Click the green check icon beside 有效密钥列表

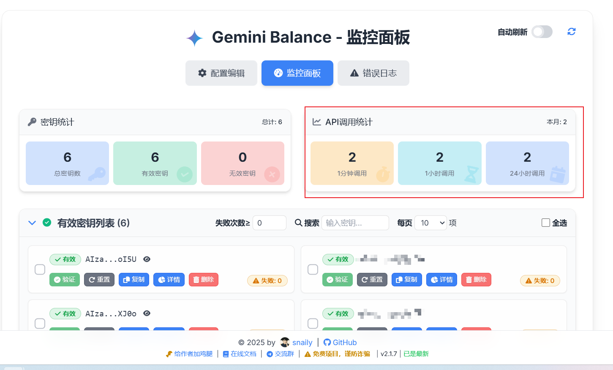point(47,222)
